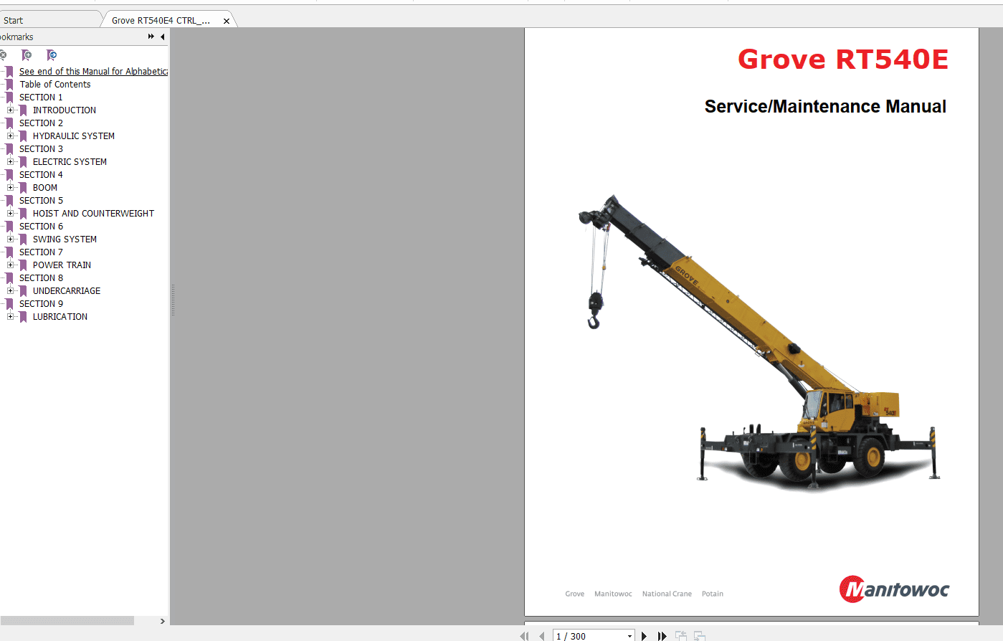Click the horizontal scrollbar of the panel
The height and width of the screenshot is (641, 1003).
tap(68, 621)
